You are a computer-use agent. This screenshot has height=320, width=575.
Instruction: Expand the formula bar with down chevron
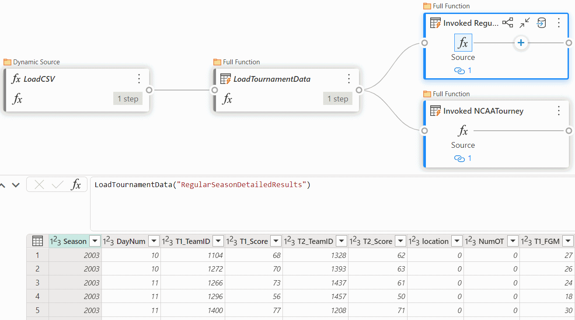[16, 185]
